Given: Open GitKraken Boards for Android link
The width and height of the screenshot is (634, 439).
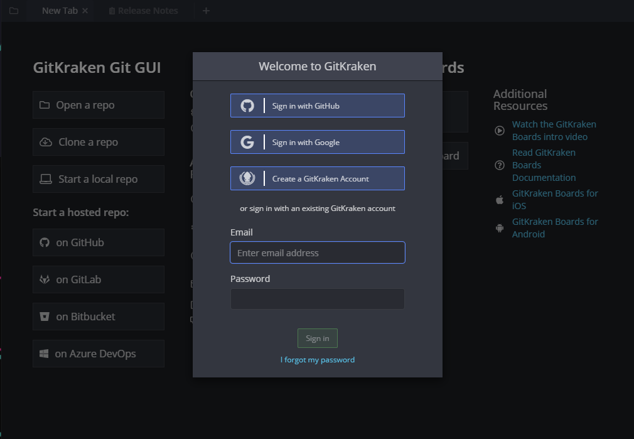Looking at the screenshot, I should click(x=555, y=228).
